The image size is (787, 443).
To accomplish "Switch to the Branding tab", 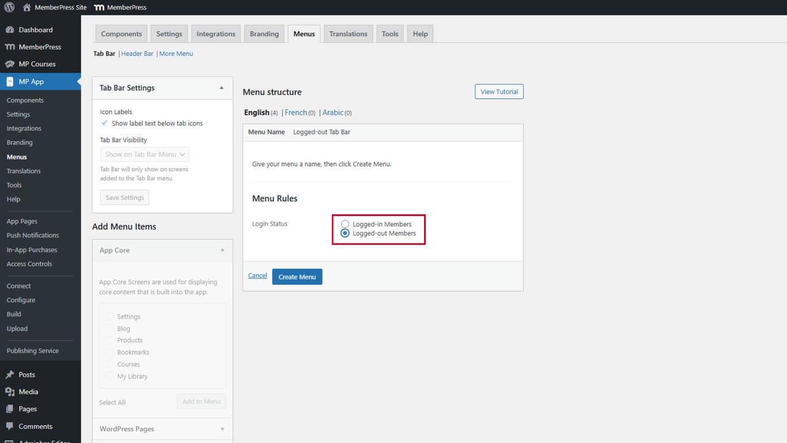I will [264, 34].
